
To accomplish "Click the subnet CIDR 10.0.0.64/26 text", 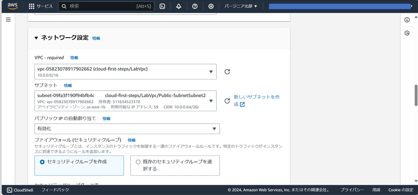I will [x=181, y=107].
